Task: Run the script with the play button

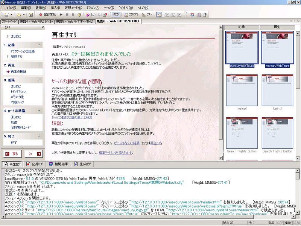Action: [61, 15]
